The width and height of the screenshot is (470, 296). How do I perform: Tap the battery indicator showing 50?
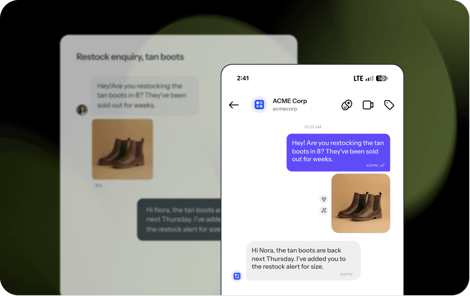pos(382,78)
